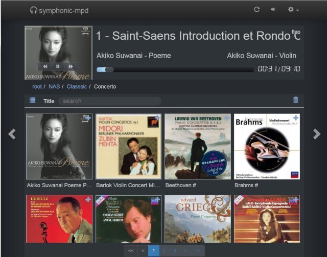
Task: Add Andras Schiff album with plus icon
Action: (x=157, y=199)
